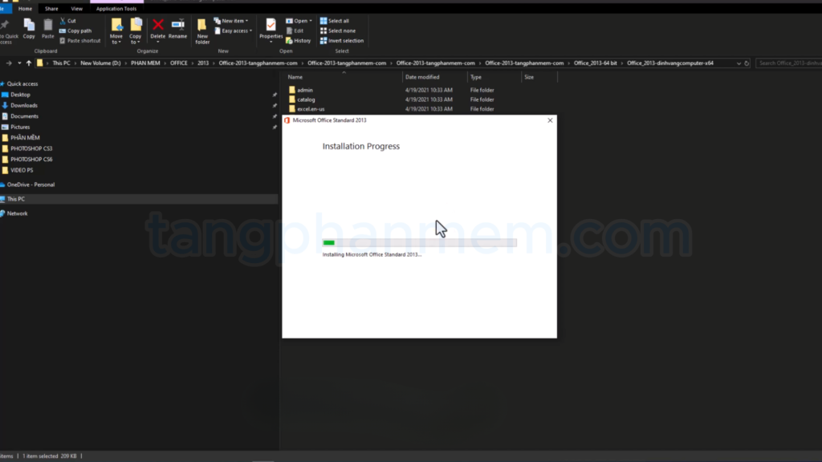Click Edit in the Open group

pyautogui.click(x=295, y=31)
